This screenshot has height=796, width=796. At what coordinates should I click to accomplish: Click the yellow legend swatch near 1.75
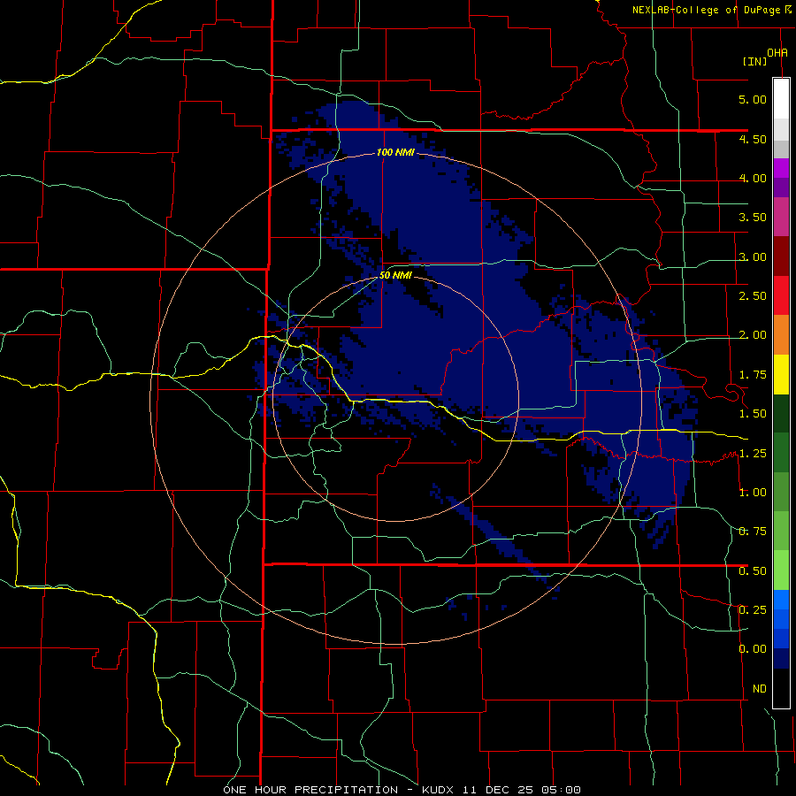[x=781, y=374]
